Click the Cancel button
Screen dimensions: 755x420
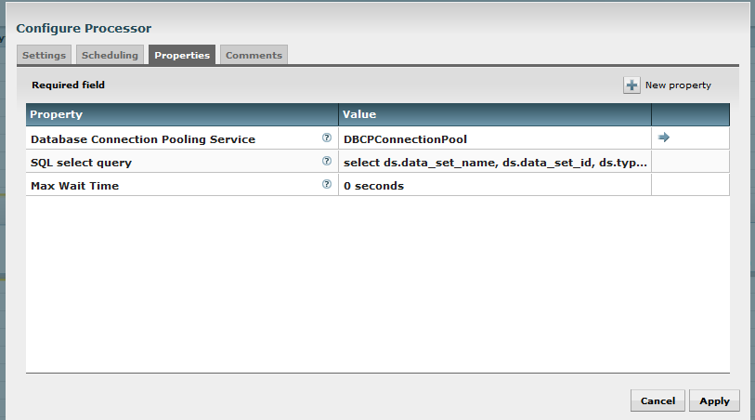pos(657,400)
